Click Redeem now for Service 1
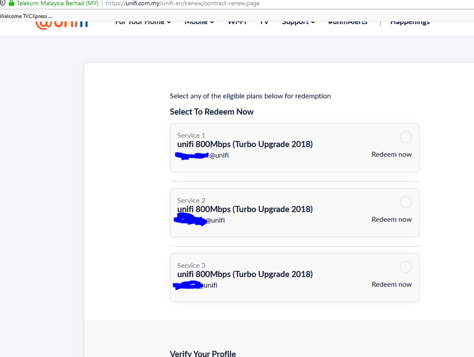The height and width of the screenshot is (357, 474). click(x=391, y=154)
